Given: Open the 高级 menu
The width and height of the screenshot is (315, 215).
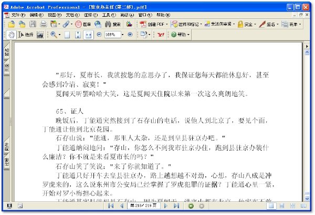Looking at the screenshot, I should coord(127,15).
